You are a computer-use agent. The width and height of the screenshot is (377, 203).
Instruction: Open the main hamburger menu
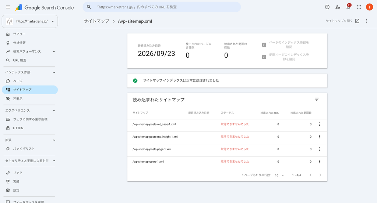[8, 7]
